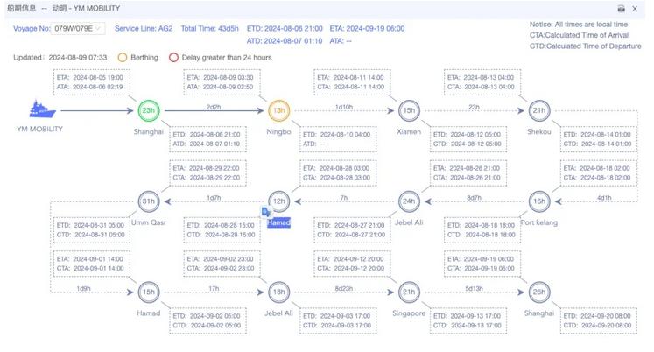The image size is (654, 352).
Task: Click the Singapore departure box ETD 2024-09-13 17:00
Action: 468,320
